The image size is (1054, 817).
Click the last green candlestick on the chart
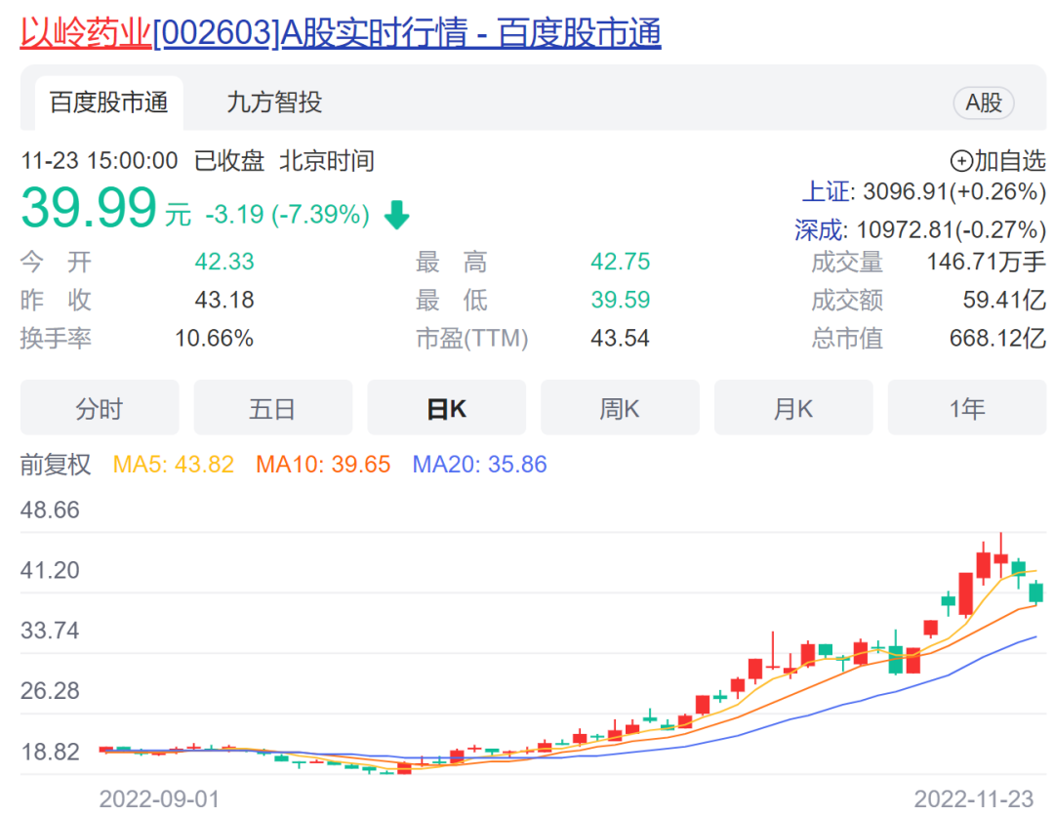[x=1035, y=593]
